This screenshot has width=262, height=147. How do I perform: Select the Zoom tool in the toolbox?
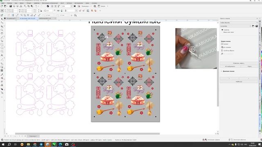(2, 30)
